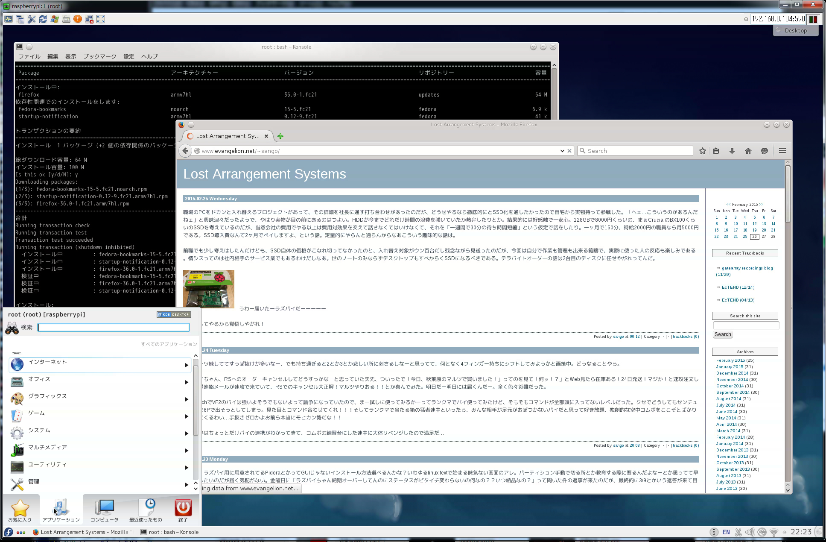The width and height of the screenshot is (826, 542).
Task: Show hidden tray icons arrow
Action: tap(784, 532)
